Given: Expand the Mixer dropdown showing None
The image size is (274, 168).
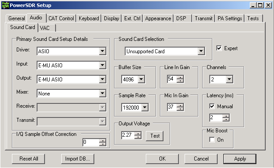Looking at the screenshot, I should coord(102,93).
